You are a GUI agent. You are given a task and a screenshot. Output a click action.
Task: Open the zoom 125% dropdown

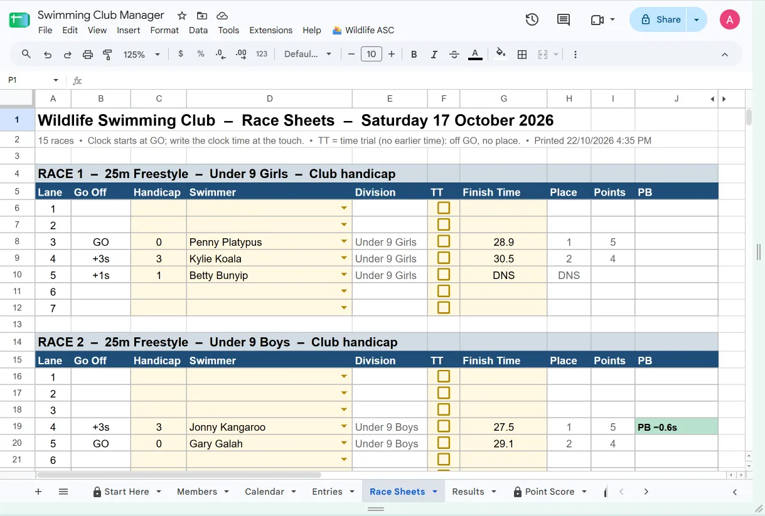(x=142, y=55)
